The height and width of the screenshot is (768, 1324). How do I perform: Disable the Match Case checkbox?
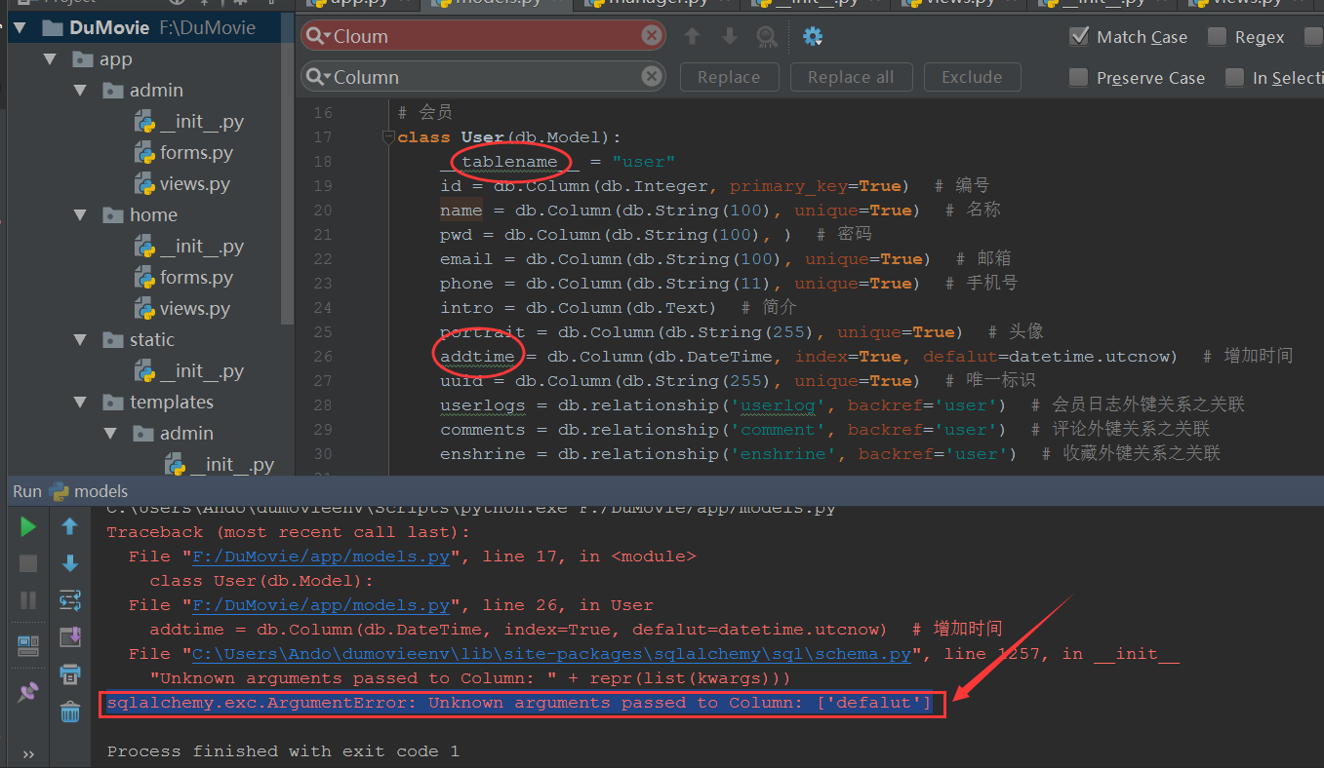1079,36
